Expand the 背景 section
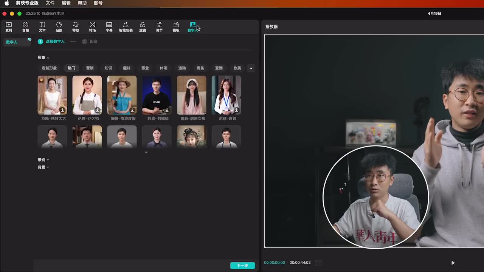 pos(43,167)
